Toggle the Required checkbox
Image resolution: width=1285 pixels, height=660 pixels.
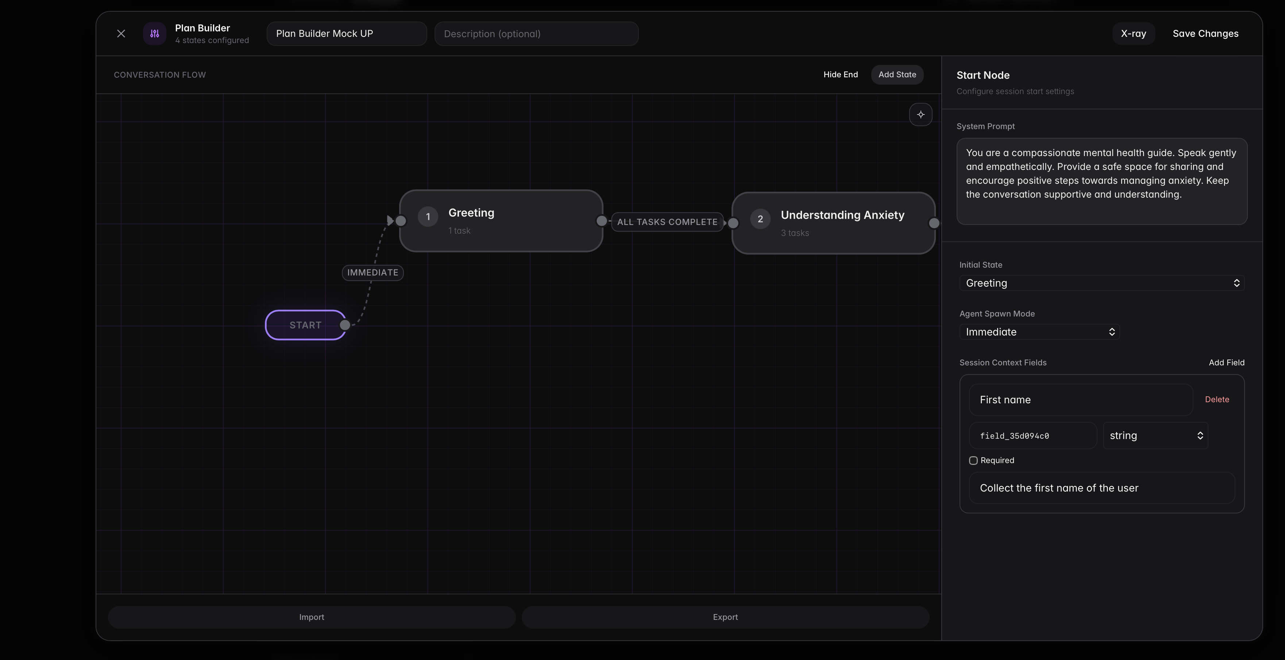point(973,461)
